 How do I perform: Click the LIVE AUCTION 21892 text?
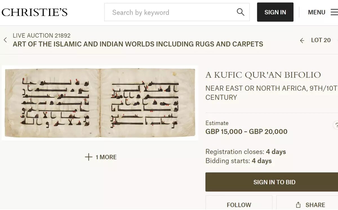coord(41,36)
